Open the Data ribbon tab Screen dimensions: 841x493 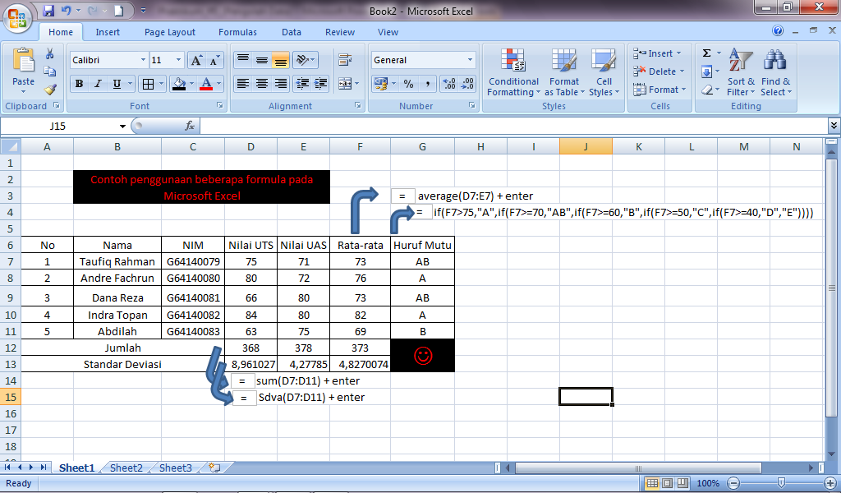pos(292,32)
